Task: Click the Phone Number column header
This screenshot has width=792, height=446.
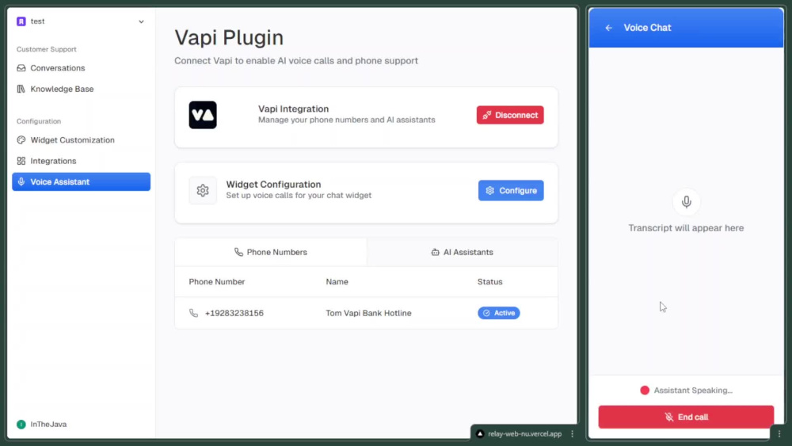Action: 217,282
